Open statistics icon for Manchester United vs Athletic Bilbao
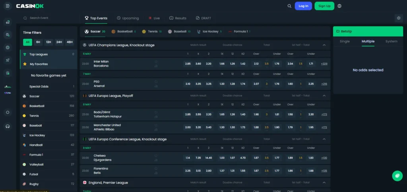The width and height of the screenshot is (407, 192). pos(156,130)
